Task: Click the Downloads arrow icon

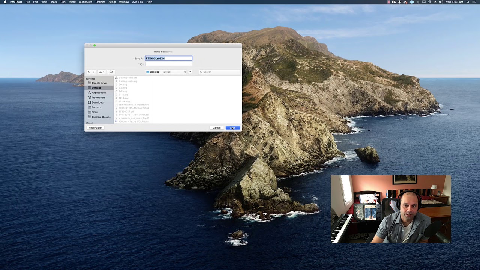Action: pos(89,102)
